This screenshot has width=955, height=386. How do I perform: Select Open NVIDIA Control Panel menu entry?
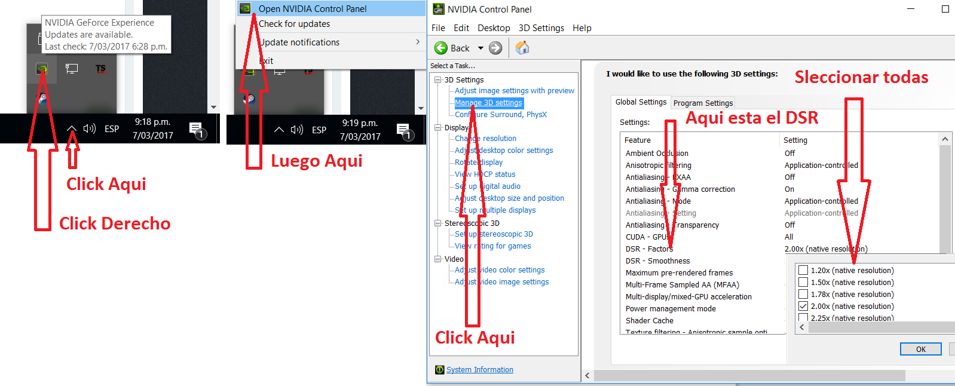pyautogui.click(x=330, y=8)
